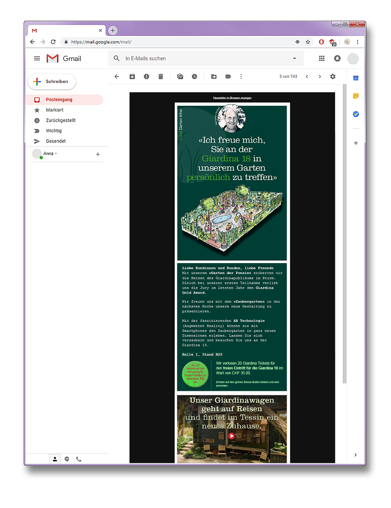Click the eye icon in address bar
This screenshot has width=391, height=508.
pos(297,42)
